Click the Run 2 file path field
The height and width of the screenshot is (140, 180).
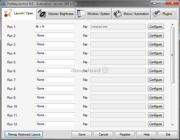click(118, 35)
